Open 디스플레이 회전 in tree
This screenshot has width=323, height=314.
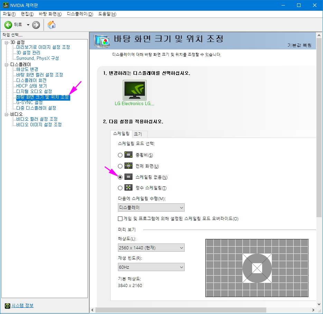(31, 80)
